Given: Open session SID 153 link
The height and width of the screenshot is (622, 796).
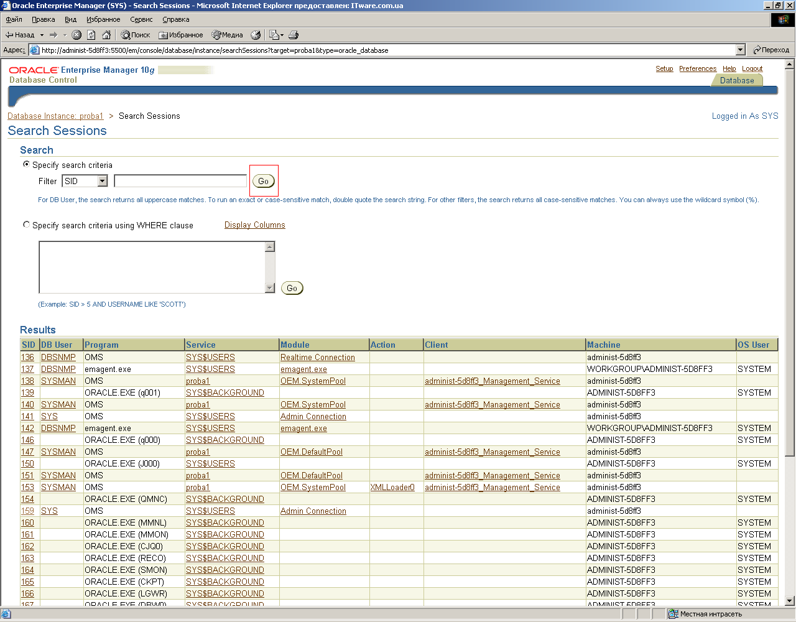Looking at the screenshot, I should point(27,488).
